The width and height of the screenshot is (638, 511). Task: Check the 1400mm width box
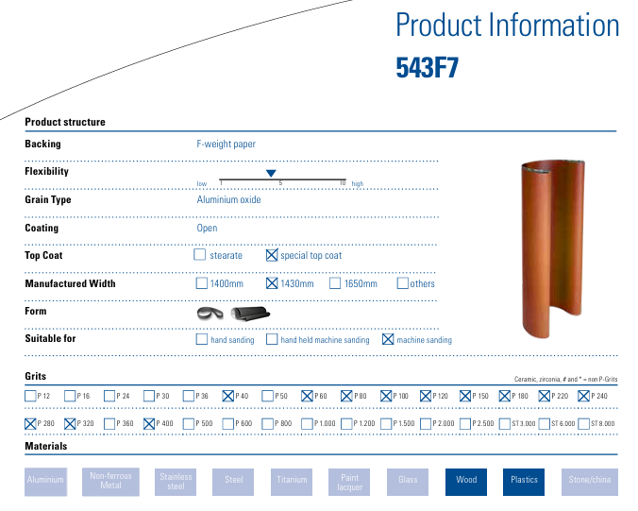click(201, 283)
